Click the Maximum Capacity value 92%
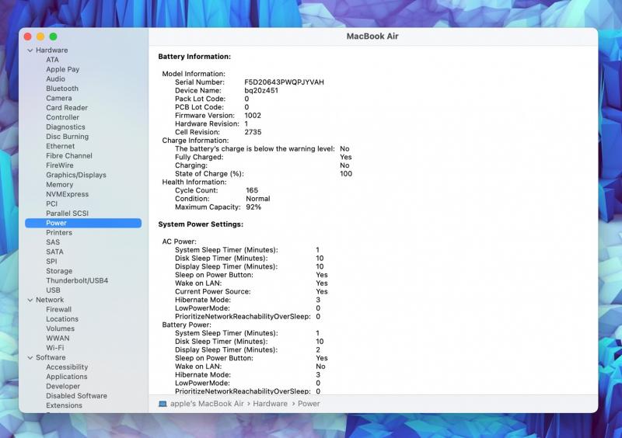Screen dimensions: 622x438 (x=253, y=207)
